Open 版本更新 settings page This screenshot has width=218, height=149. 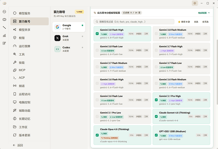click(x=29, y=135)
